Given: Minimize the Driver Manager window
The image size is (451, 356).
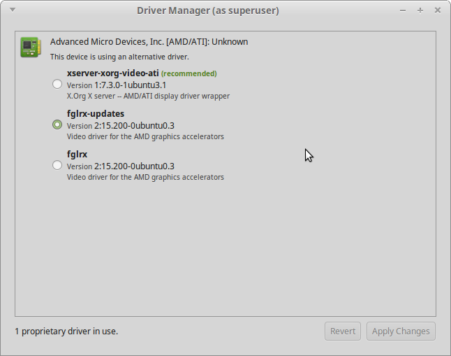Looking at the screenshot, I should (x=403, y=10).
